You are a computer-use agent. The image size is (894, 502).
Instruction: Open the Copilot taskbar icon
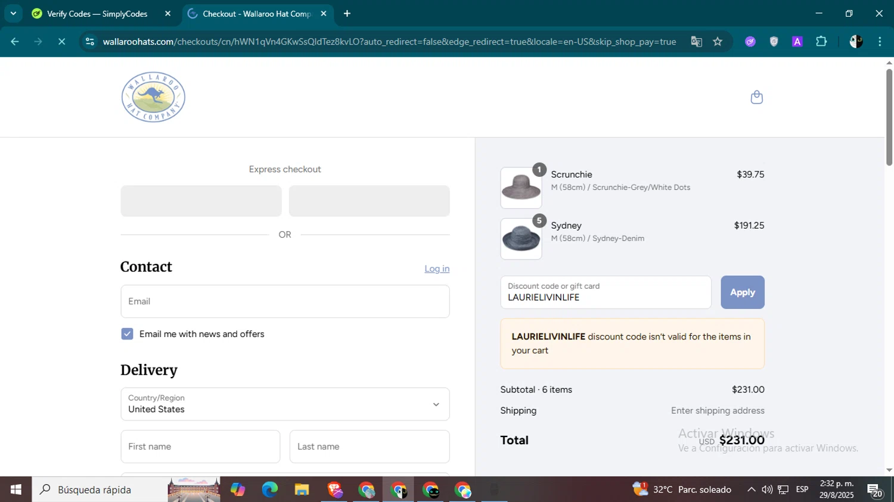(238, 489)
